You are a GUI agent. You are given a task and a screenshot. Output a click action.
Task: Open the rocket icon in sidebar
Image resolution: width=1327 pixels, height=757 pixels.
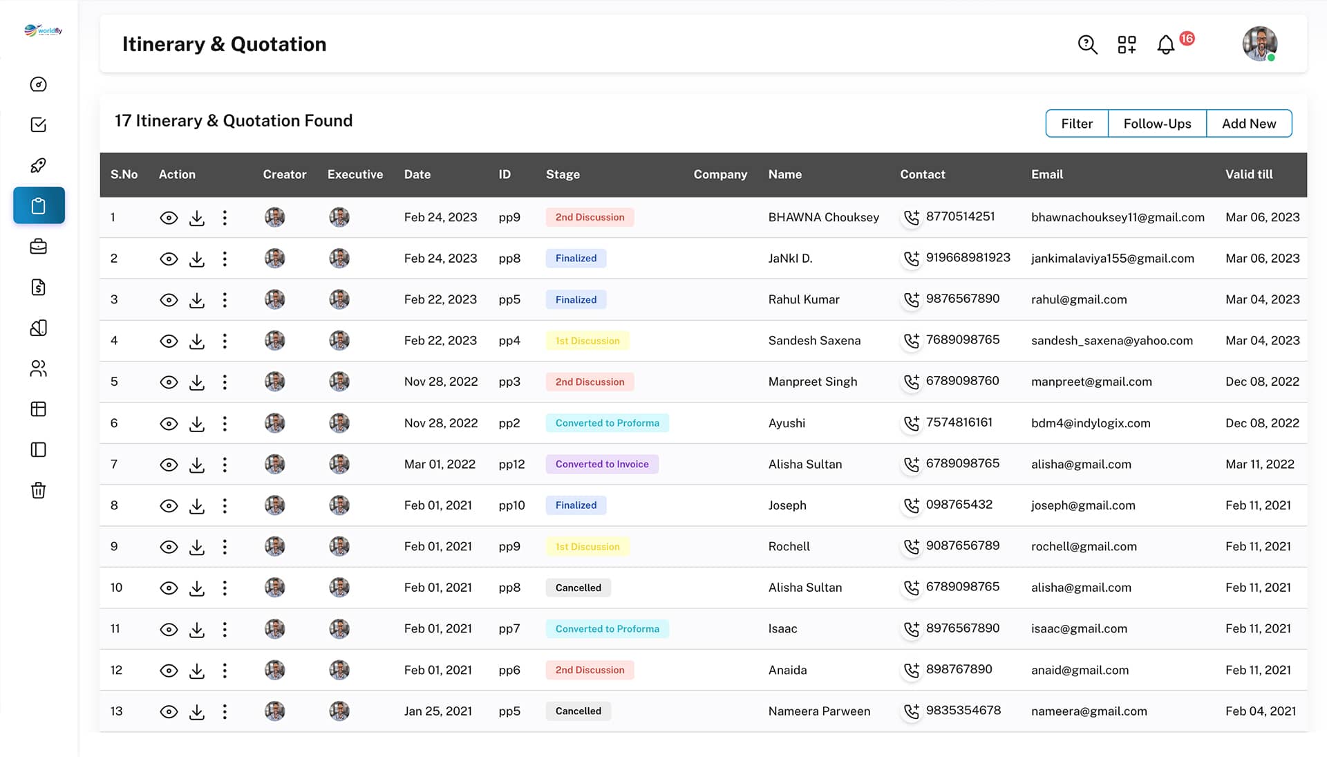pyautogui.click(x=39, y=165)
